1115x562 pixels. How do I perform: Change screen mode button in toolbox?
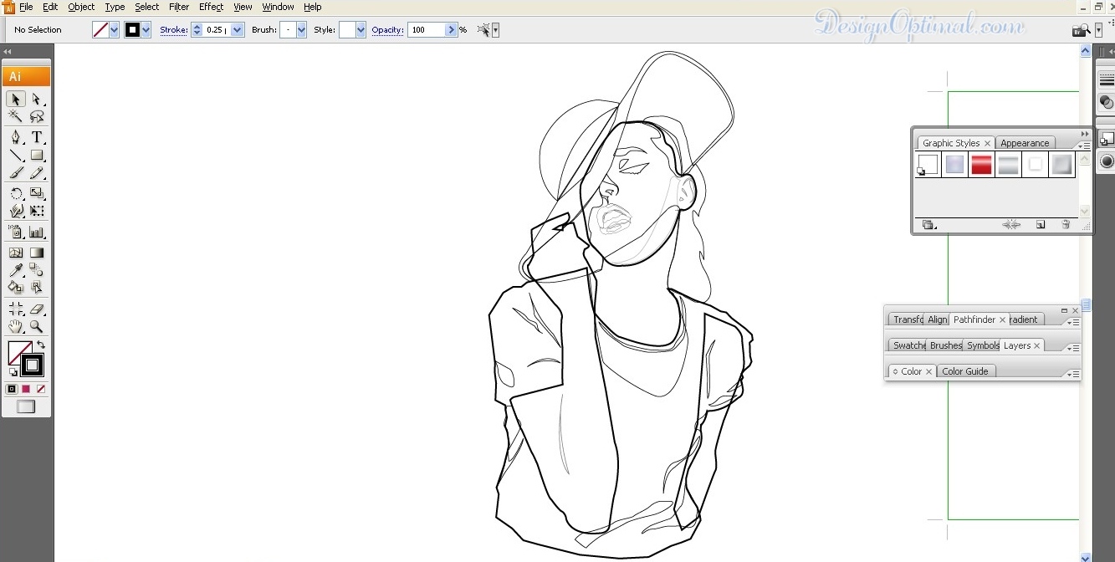pos(26,406)
